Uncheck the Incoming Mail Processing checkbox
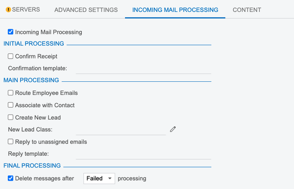Viewport: 294px width, 189px height. pos(10,32)
